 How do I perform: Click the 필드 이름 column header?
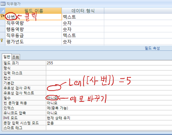[33, 11]
